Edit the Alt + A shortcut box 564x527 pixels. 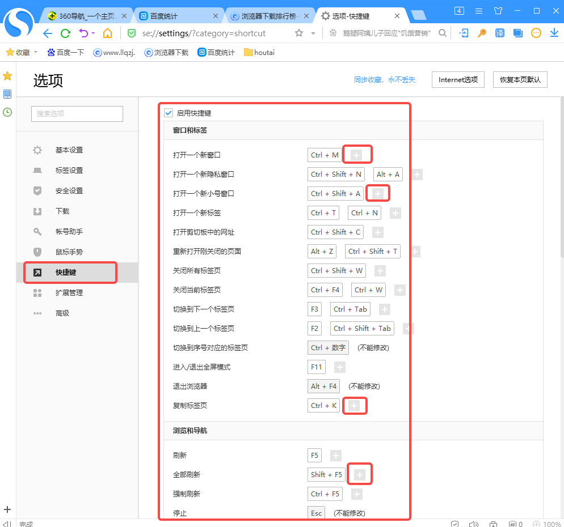click(388, 175)
